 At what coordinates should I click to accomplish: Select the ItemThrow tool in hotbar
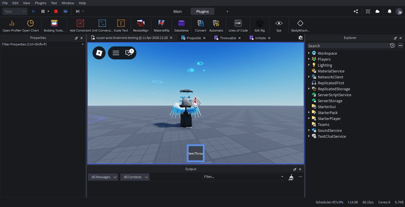(x=196, y=153)
